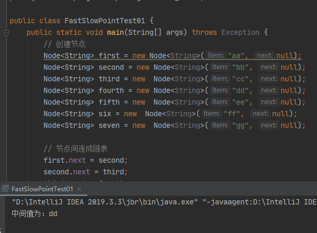The width and height of the screenshot is (317, 233).
Task: Click the item: parameter hint on the first line
Action: (x=216, y=55)
